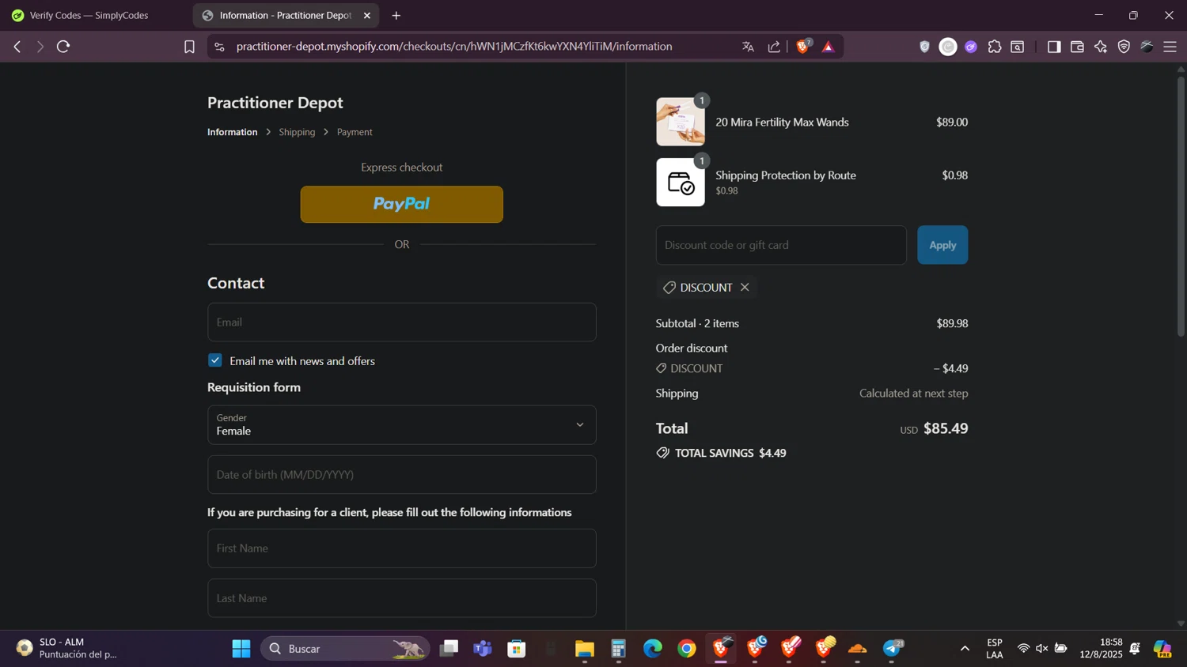This screenshot has height=667, width=1187.
Task: Click the address bar URL
Action: 454,47
